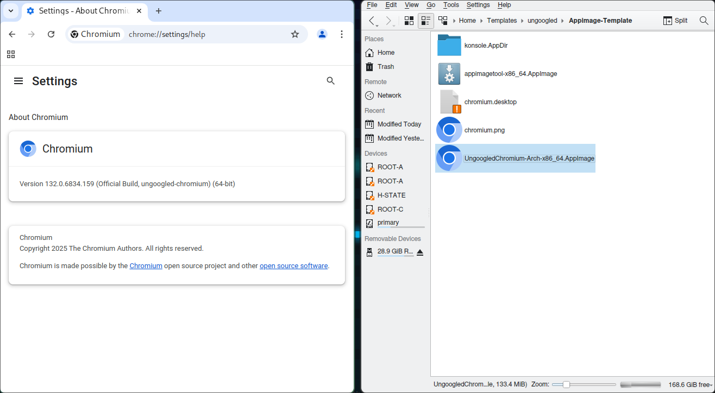715x393 pixels.
Task: Open Chromium profile avatar button
Action: click(322, 34)
